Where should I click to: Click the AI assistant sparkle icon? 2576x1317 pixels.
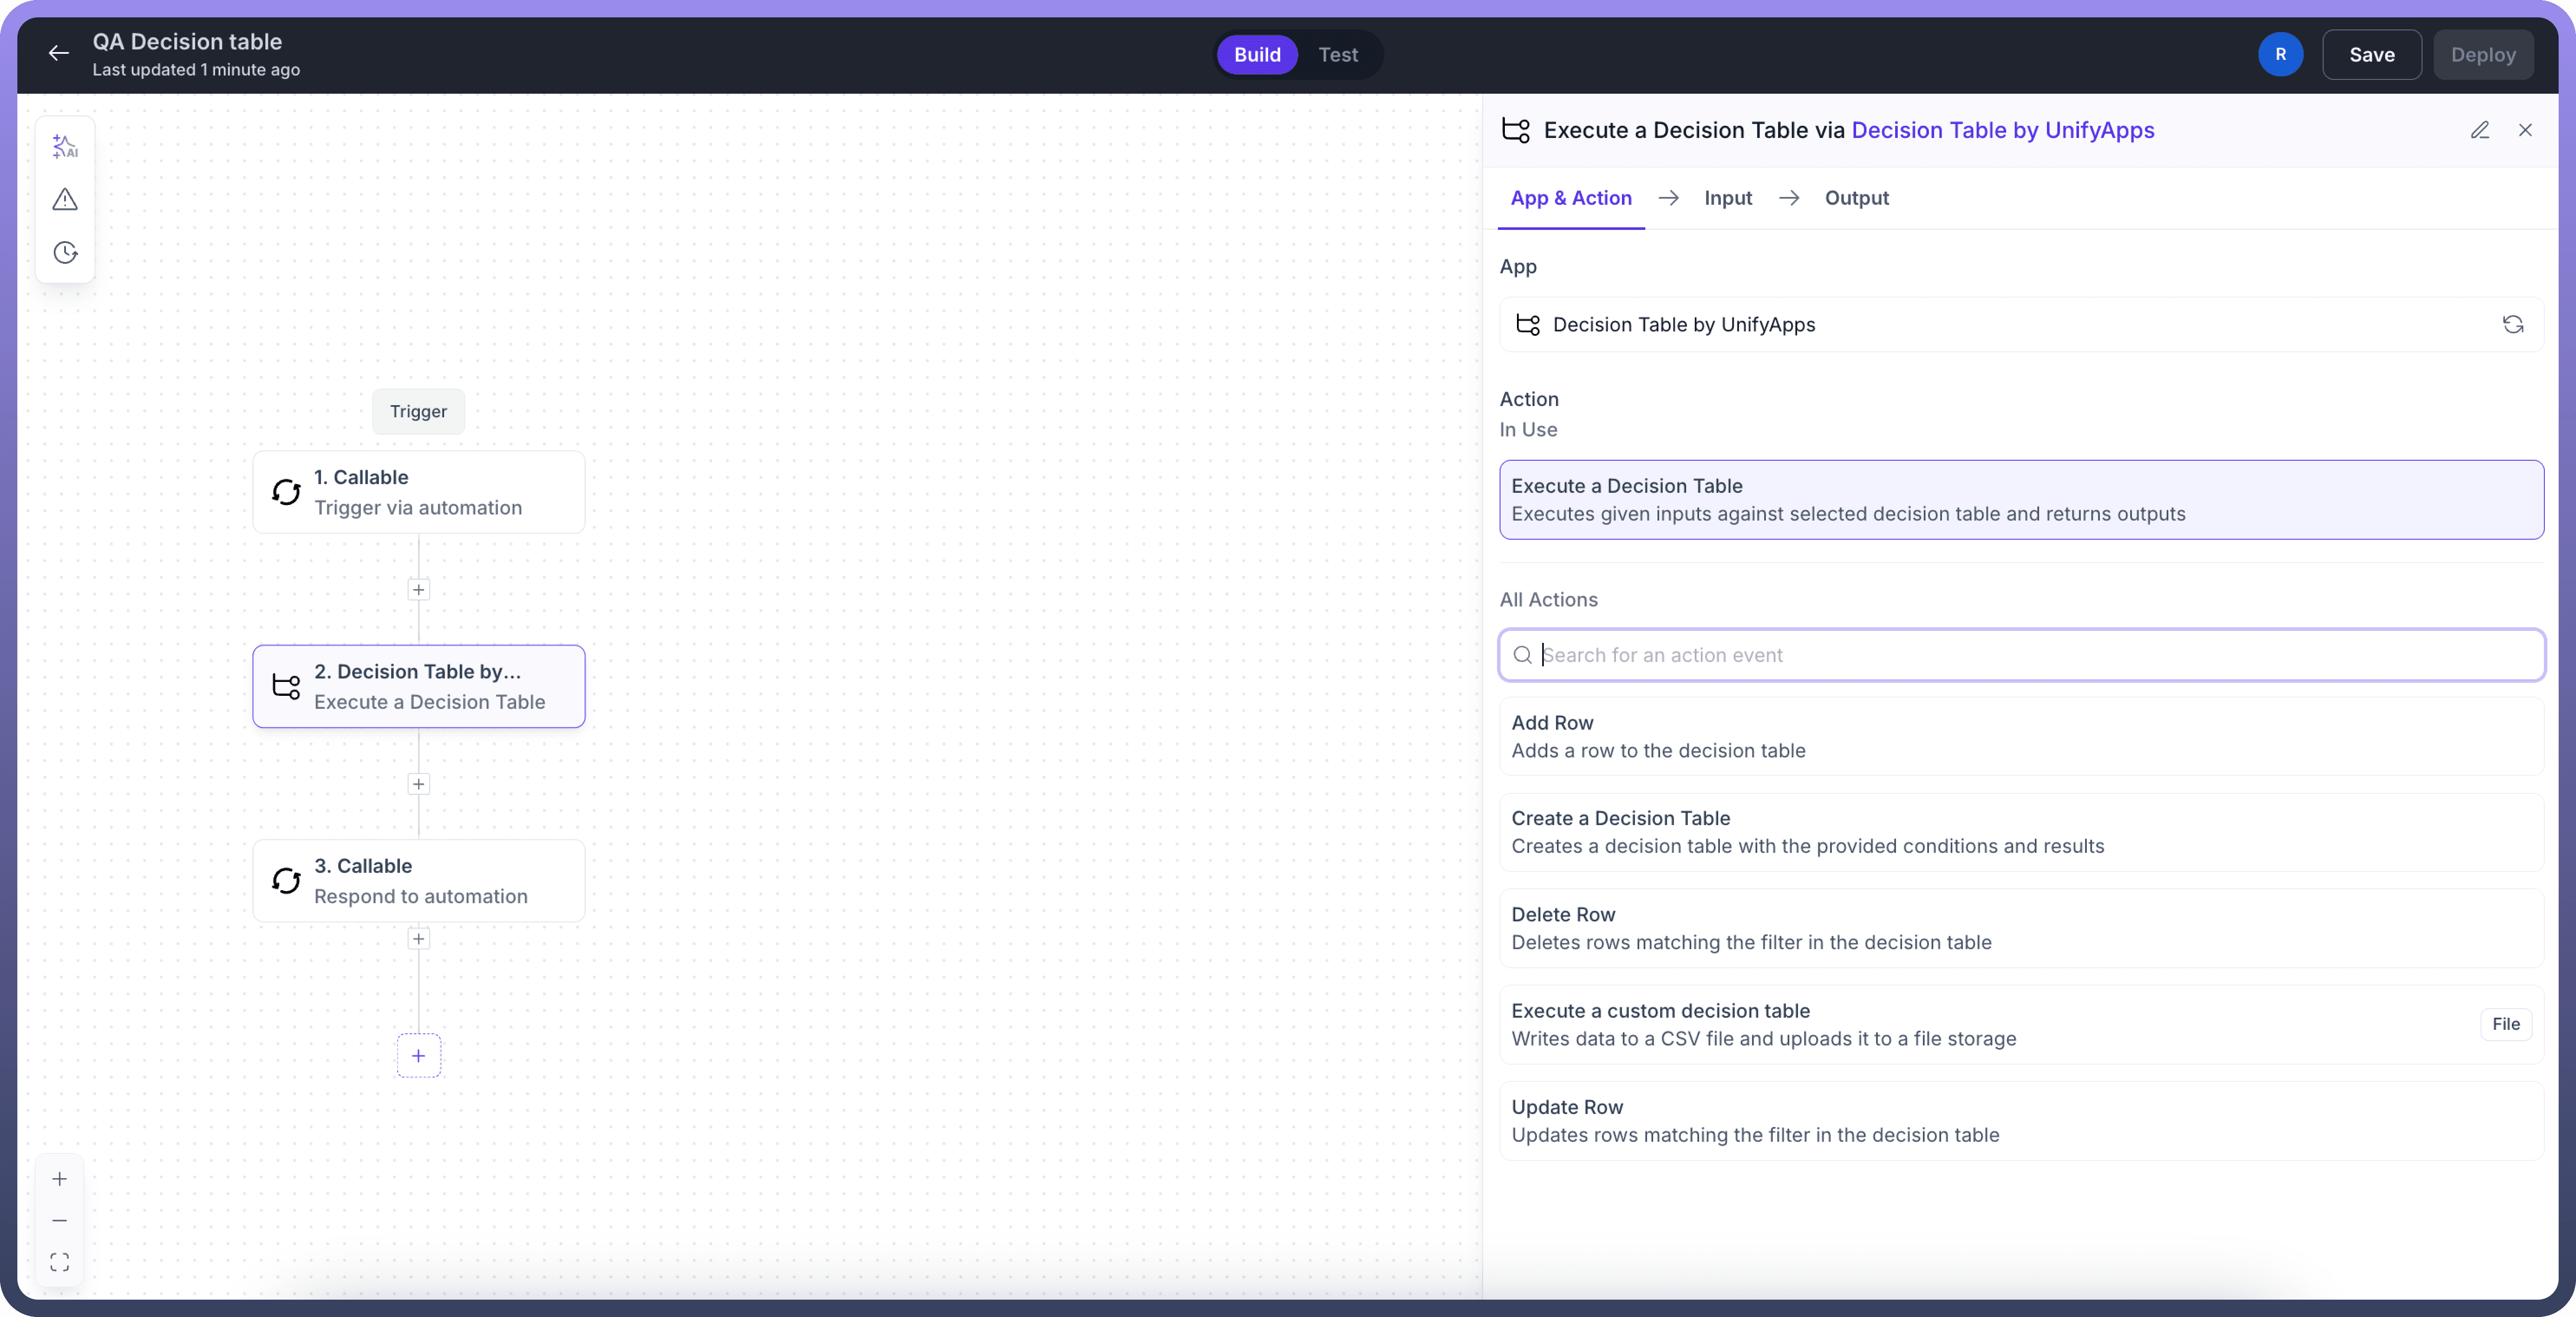(x=65, y=147)
